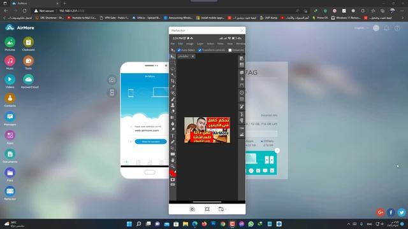
Task: Enable the Distances checkbox
Action: click(x=230, y=50)
